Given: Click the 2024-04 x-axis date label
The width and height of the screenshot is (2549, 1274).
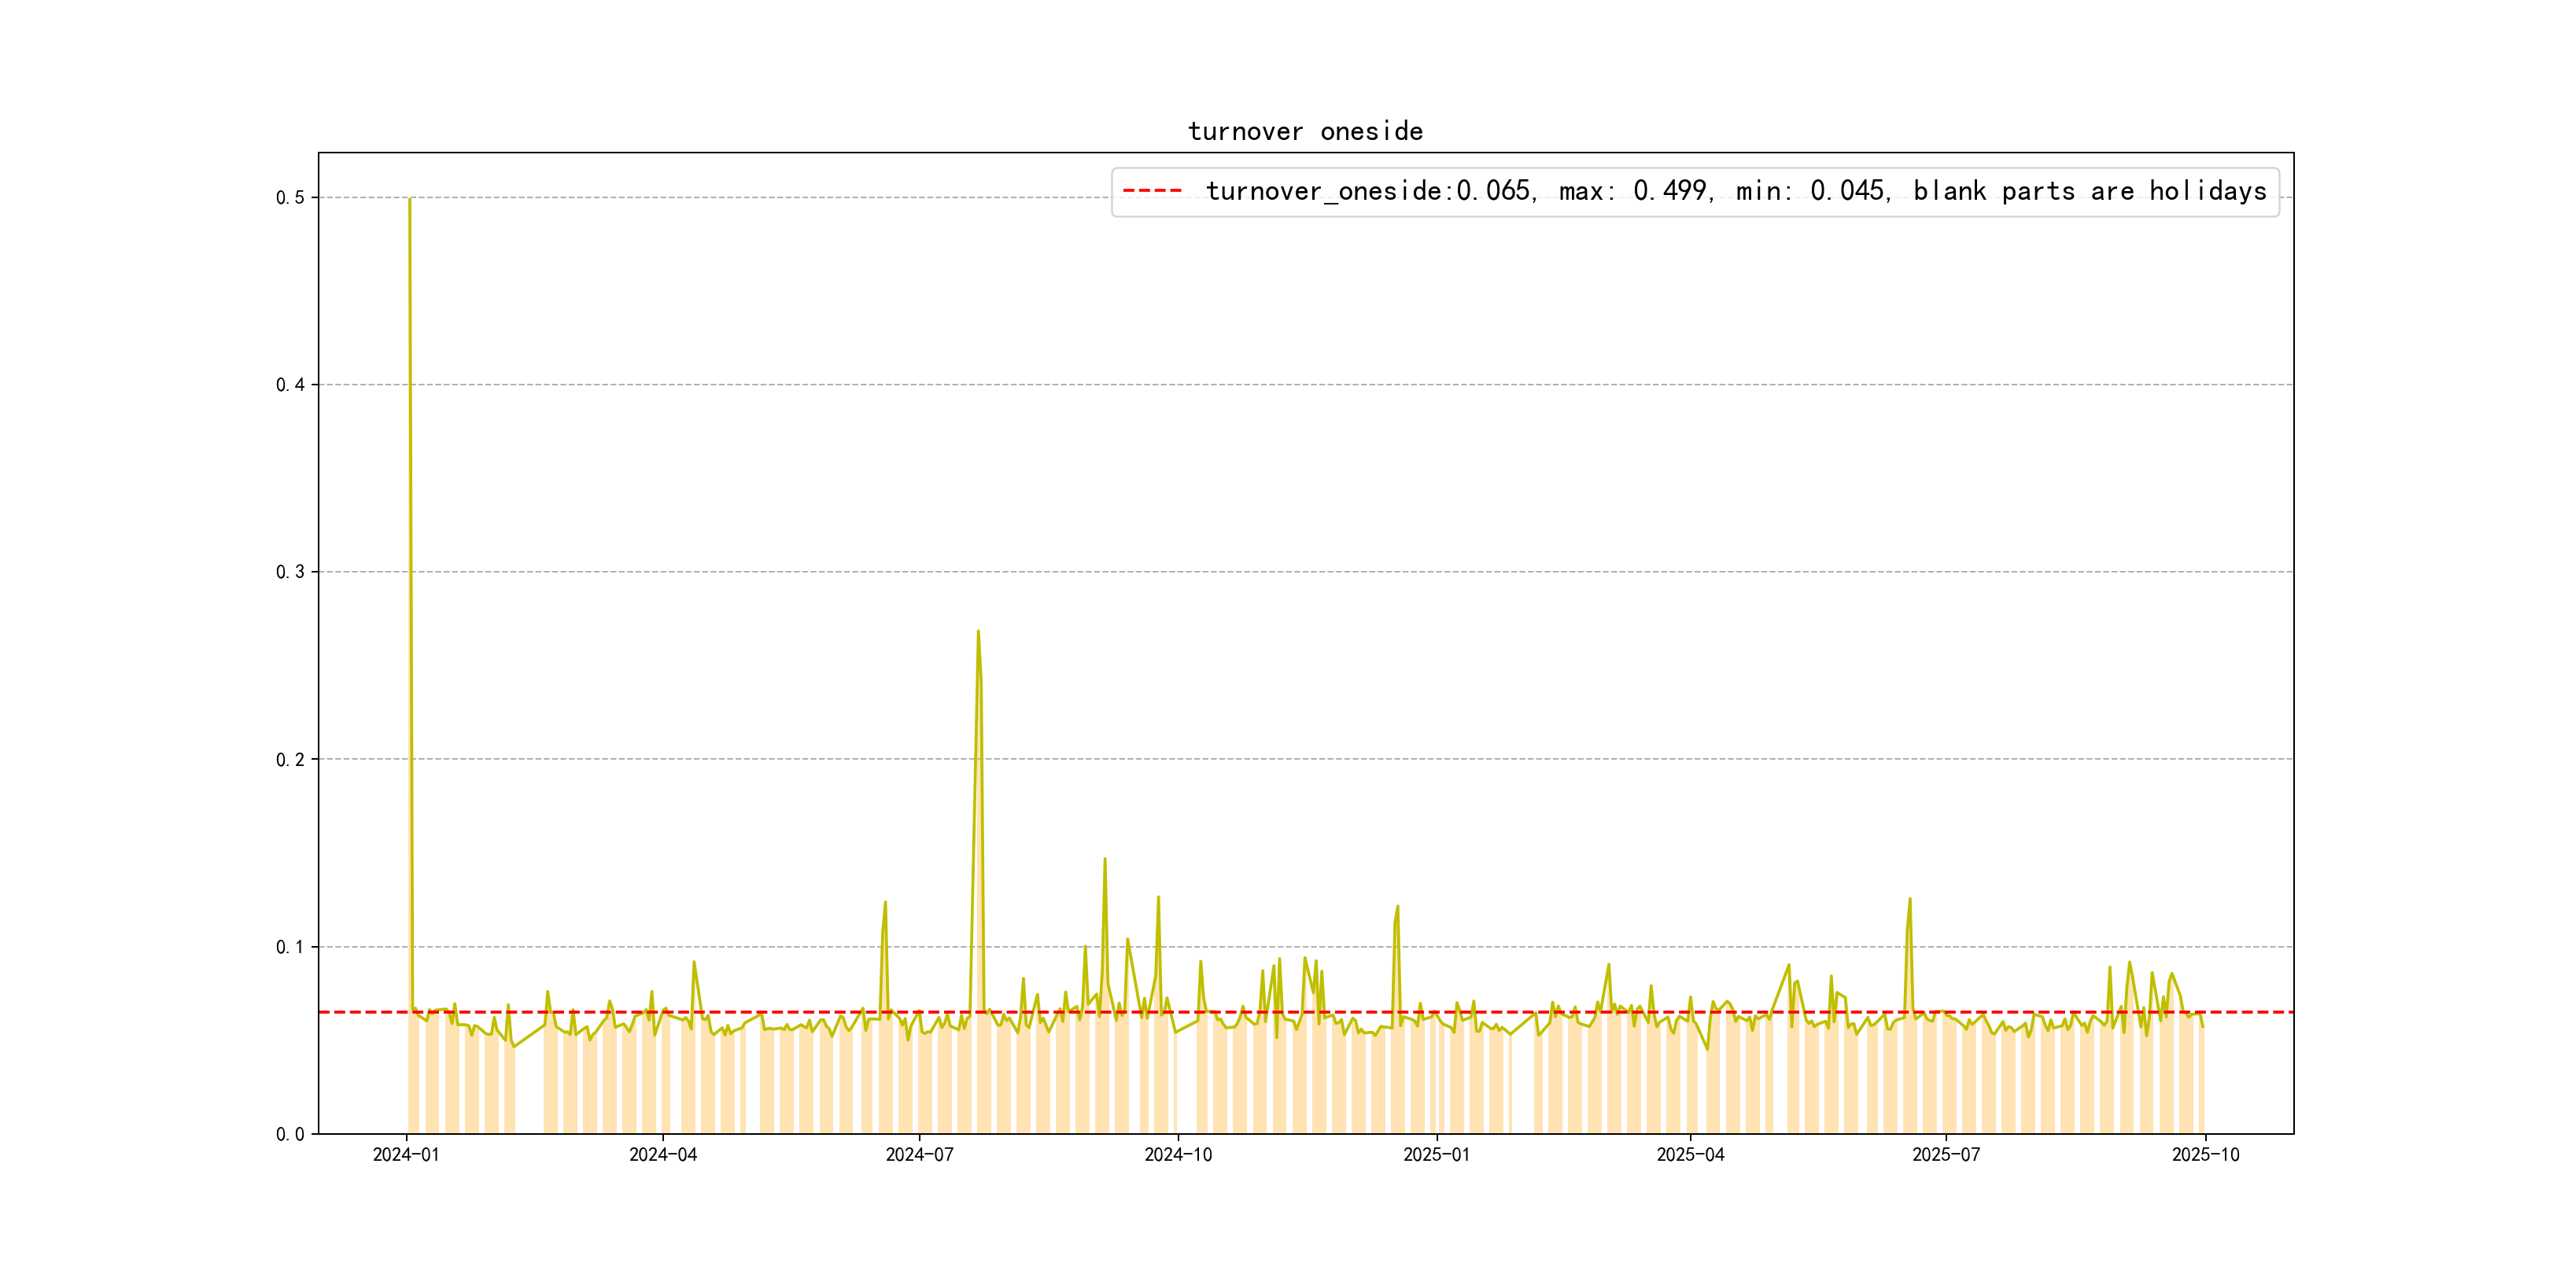Looking at the screenshot, I should (663, 1155).
